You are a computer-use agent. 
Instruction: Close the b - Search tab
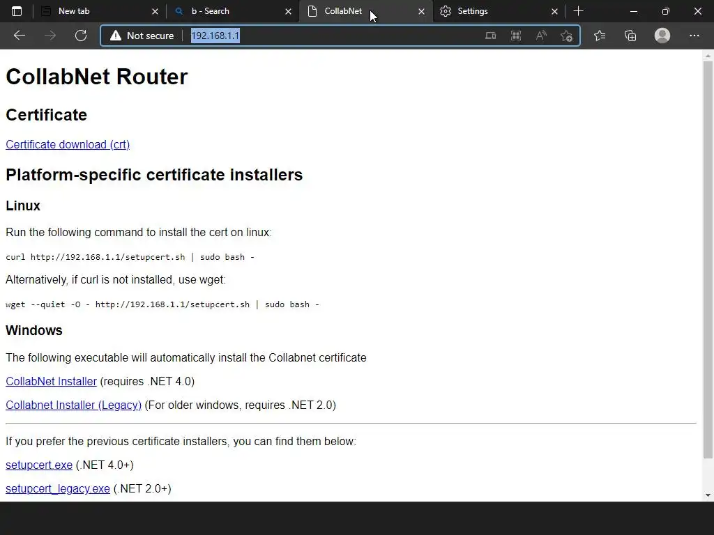tap(288, 11)
